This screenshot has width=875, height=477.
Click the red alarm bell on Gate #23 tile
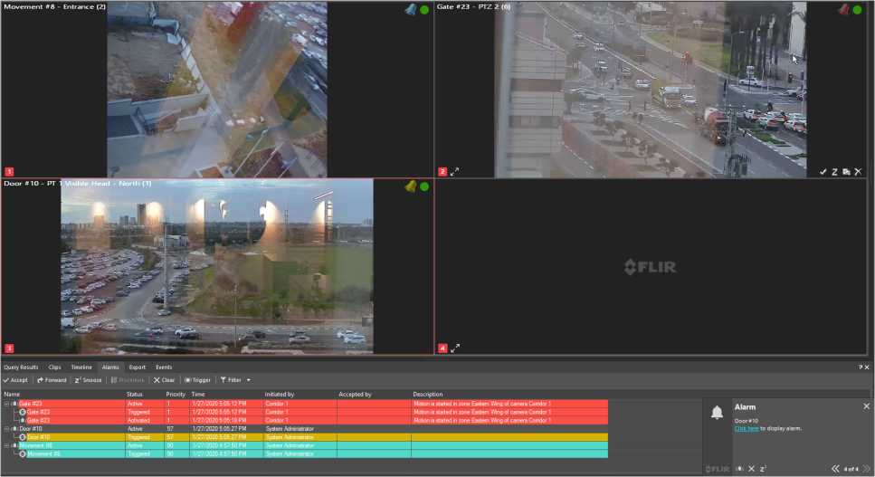pos(843,9)
